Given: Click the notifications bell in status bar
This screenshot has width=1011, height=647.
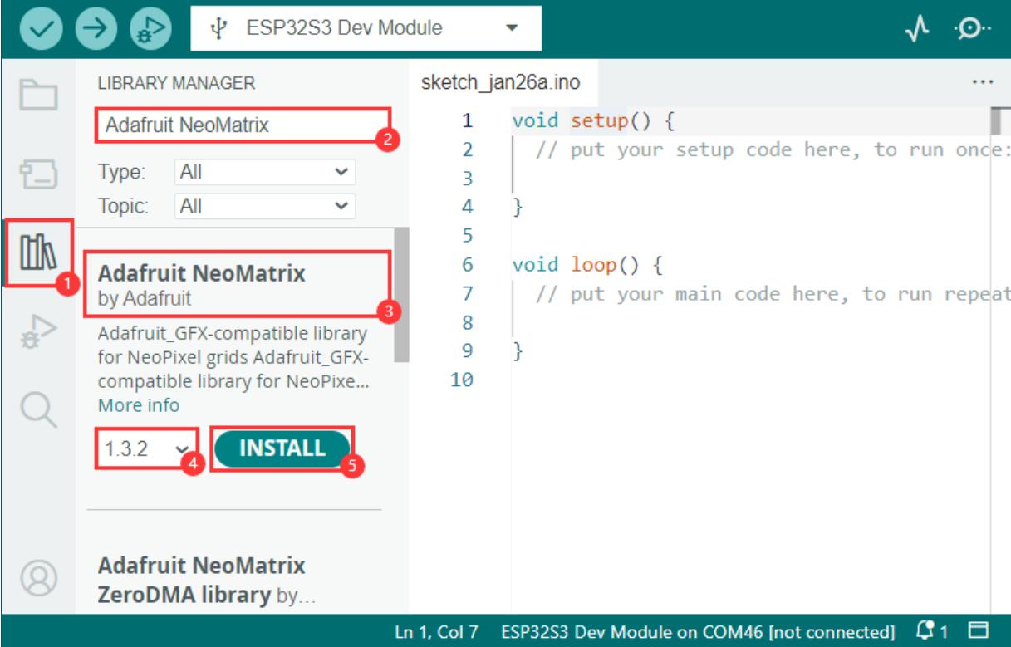Looking at the screenshot, I should click(x=949, y=631).
